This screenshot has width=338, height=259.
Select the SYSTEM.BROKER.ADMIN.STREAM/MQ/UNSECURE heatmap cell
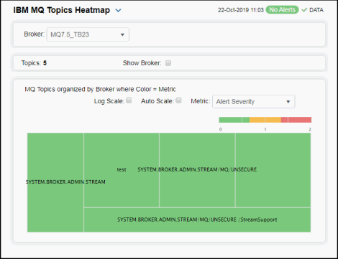point(197,170)
